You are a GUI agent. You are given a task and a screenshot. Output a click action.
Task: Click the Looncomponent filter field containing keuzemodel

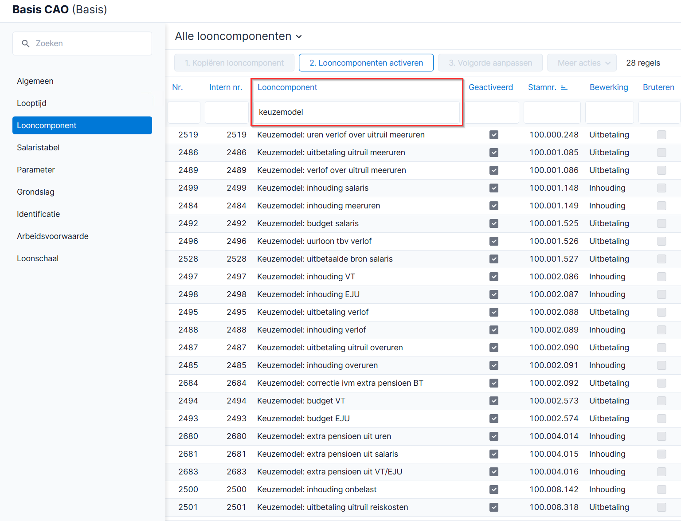[x=356, y=112]
